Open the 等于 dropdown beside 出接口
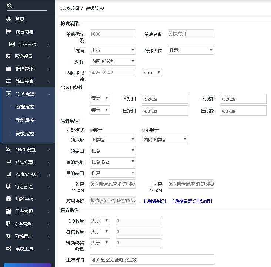 pos(100,110)
